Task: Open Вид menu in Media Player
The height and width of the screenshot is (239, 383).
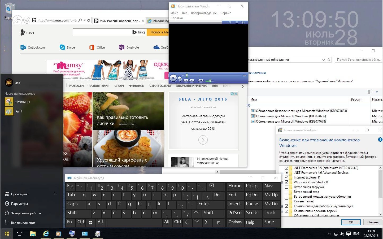Action: point(185,13)
